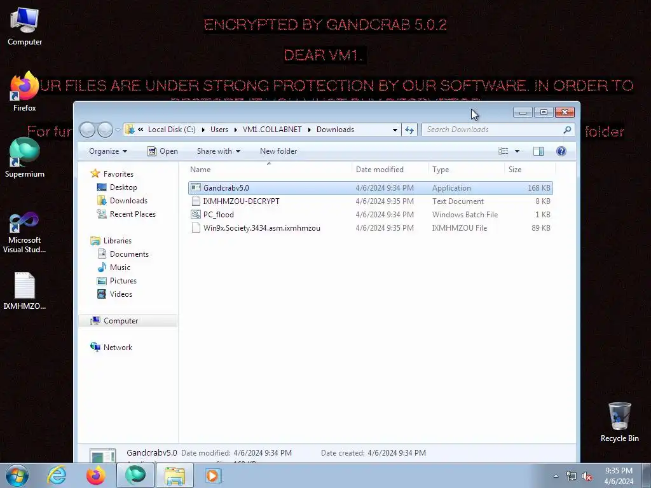Click the double chevron at path start

point(140,130)
